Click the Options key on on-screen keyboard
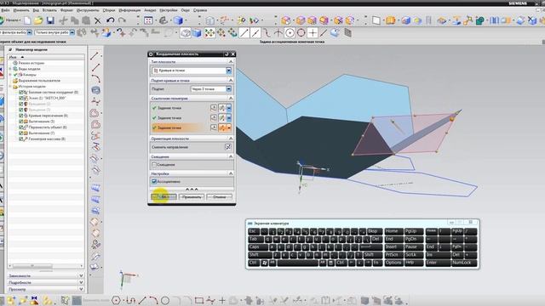545x306 pixels. 393,263
